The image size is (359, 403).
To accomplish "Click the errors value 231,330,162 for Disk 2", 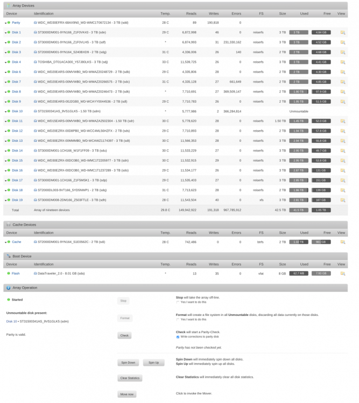I will pos(233,42).
